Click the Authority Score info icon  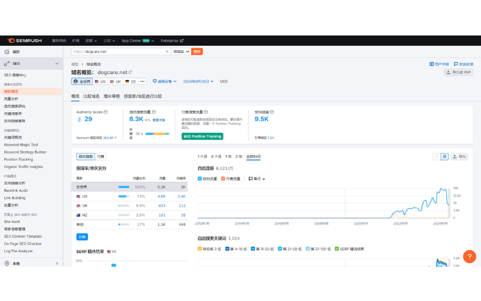click(106, 112)
